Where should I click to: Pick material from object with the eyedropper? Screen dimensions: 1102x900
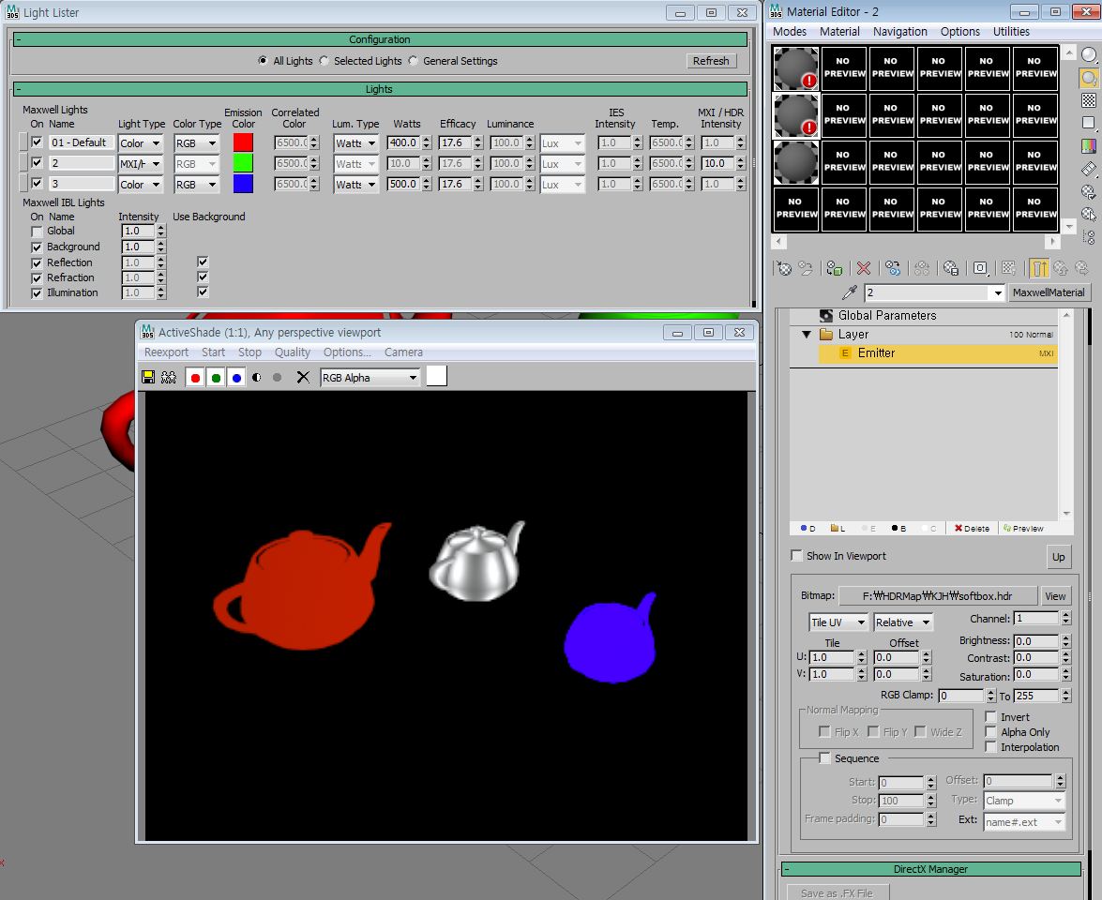(x=850, y=292)
